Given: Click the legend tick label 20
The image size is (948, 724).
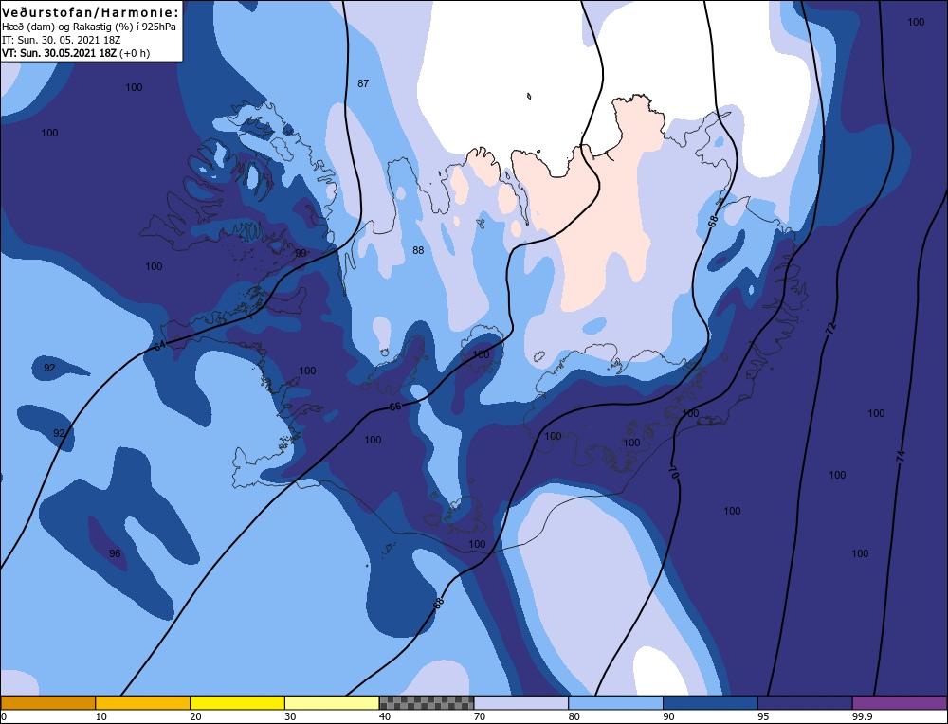Looking at the screenshot, I should point(195,716).
